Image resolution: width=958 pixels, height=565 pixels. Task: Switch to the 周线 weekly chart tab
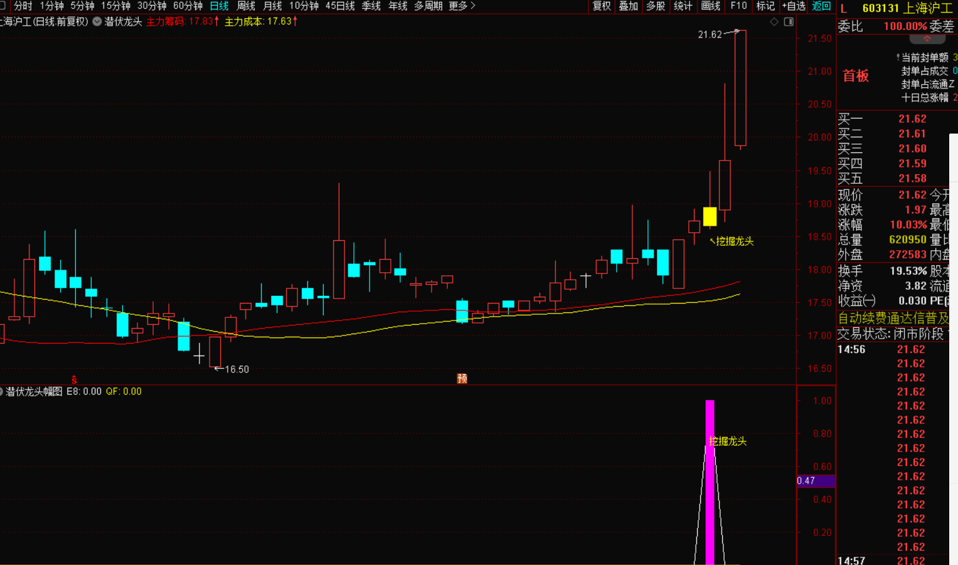[x=245, y=6]
